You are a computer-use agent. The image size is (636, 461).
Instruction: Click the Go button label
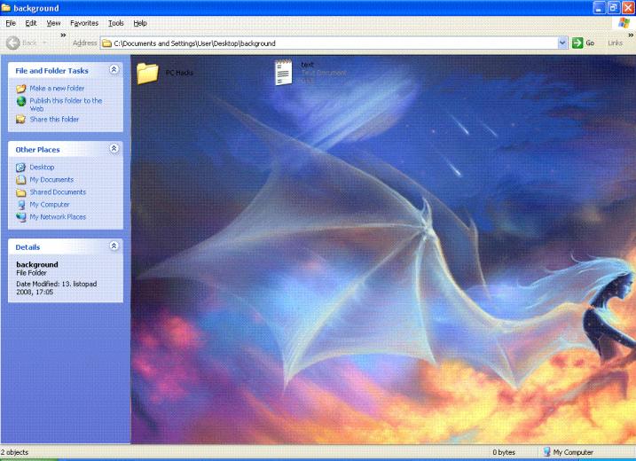point(590,43)
